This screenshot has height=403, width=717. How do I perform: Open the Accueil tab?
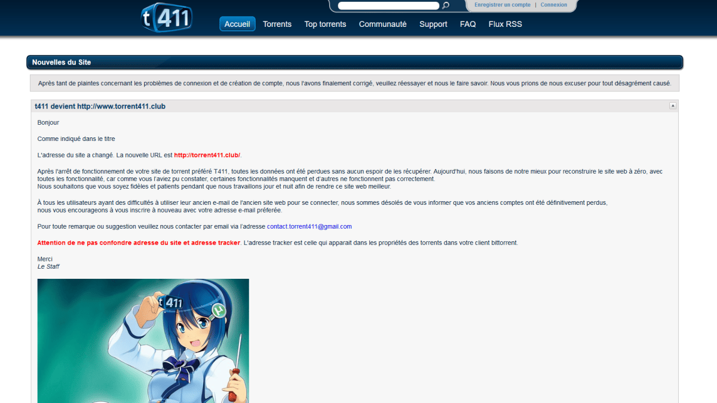[238, 24]
